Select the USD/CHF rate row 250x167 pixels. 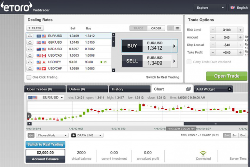(x=69, y=68)
